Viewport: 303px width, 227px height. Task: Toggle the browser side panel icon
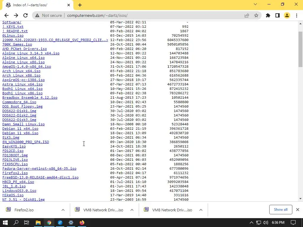[x=278, y=15]
